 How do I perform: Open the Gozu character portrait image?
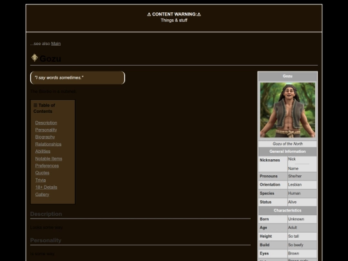[x=287, y=110]
